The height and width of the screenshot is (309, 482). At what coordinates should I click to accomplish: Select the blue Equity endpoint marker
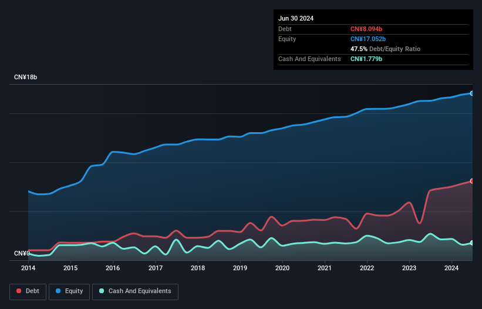[472, 93]
